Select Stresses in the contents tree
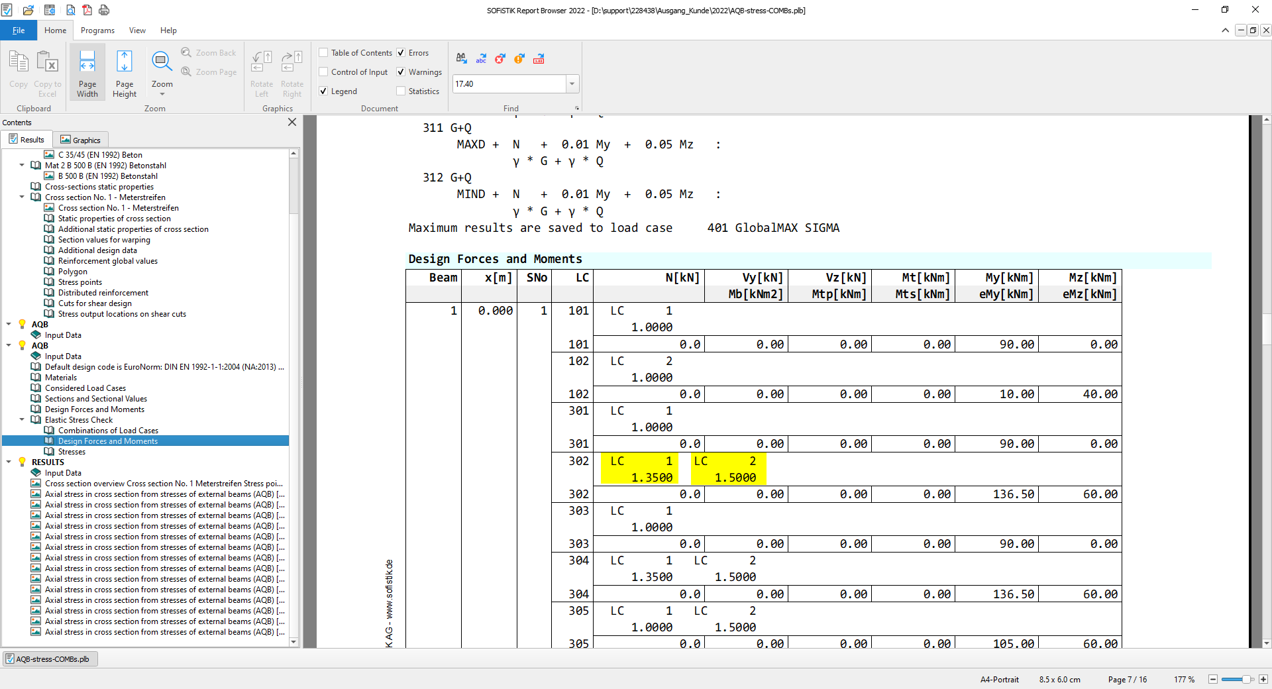Image resolution: width=1272 pixels, height=689 pixels. coord(72,452)
